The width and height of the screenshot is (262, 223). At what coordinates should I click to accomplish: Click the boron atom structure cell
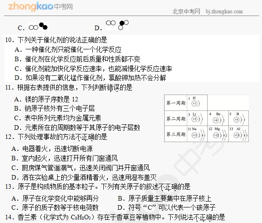pos(238,118)
